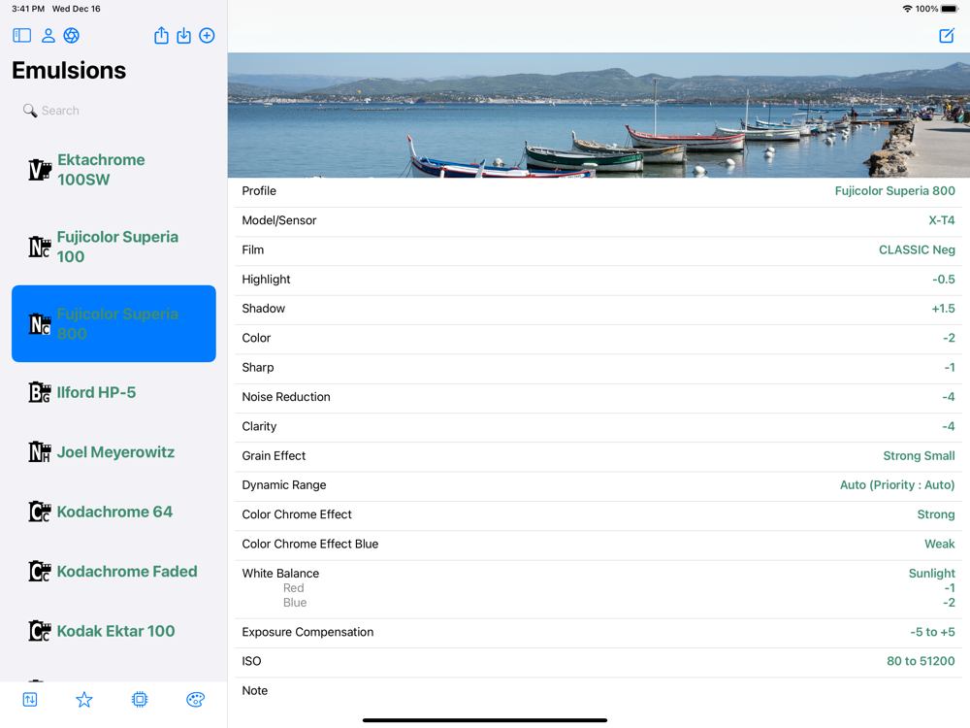
Task: Open the sensor chip tab
Action: (140, 700)
